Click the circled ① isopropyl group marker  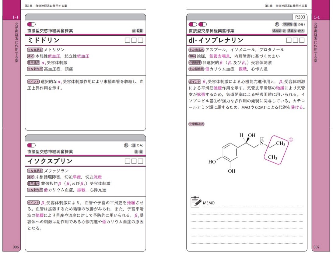pyautogui.click(x=291, y=140)
